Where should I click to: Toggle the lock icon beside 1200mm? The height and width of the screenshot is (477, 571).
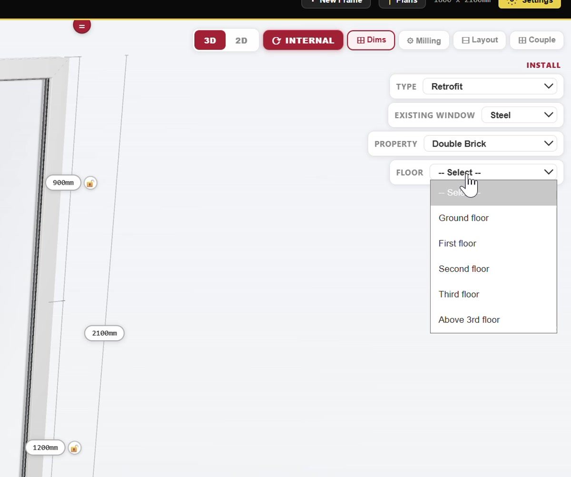[x=74, y=448]
